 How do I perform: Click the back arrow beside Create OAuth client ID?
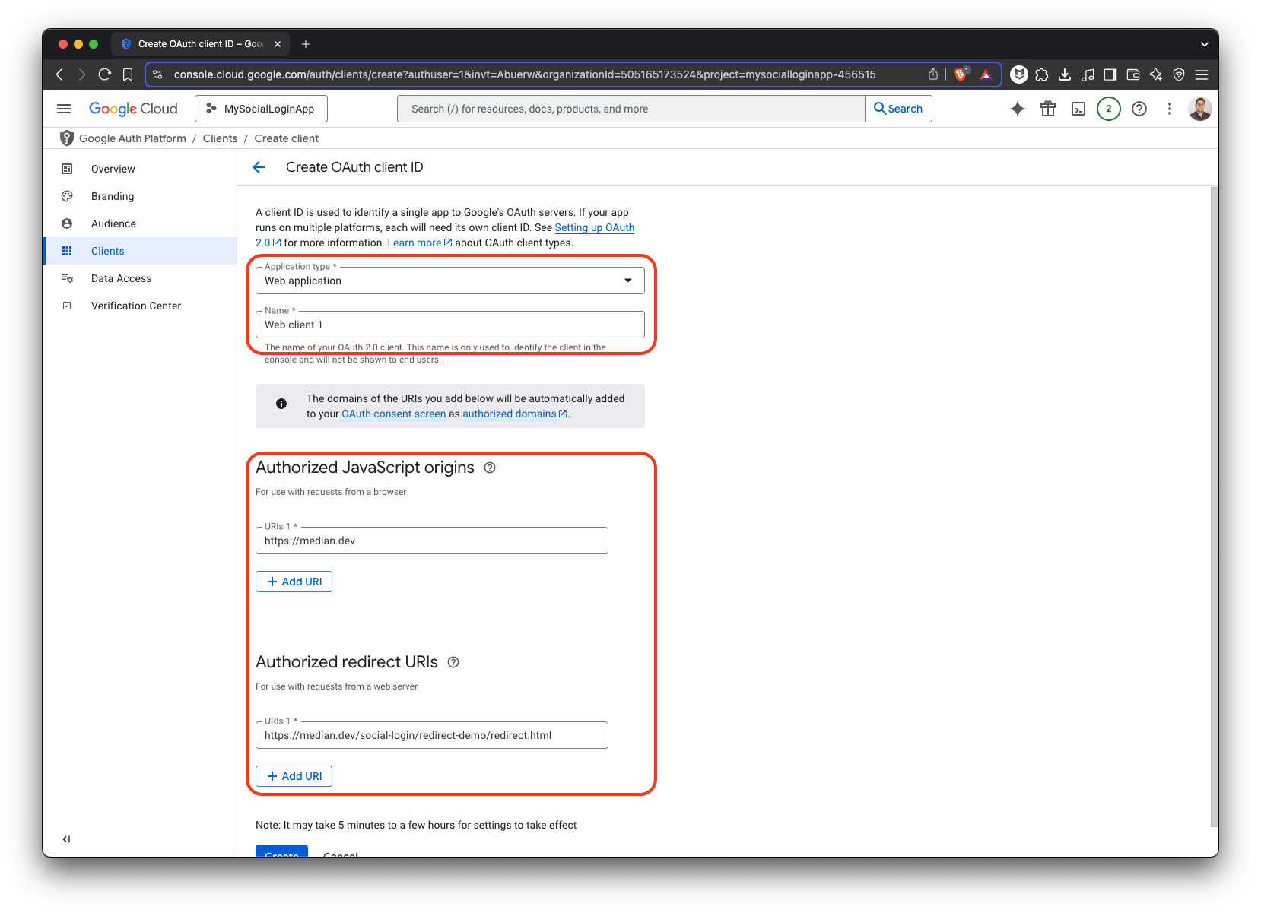(x=259, y=167)
